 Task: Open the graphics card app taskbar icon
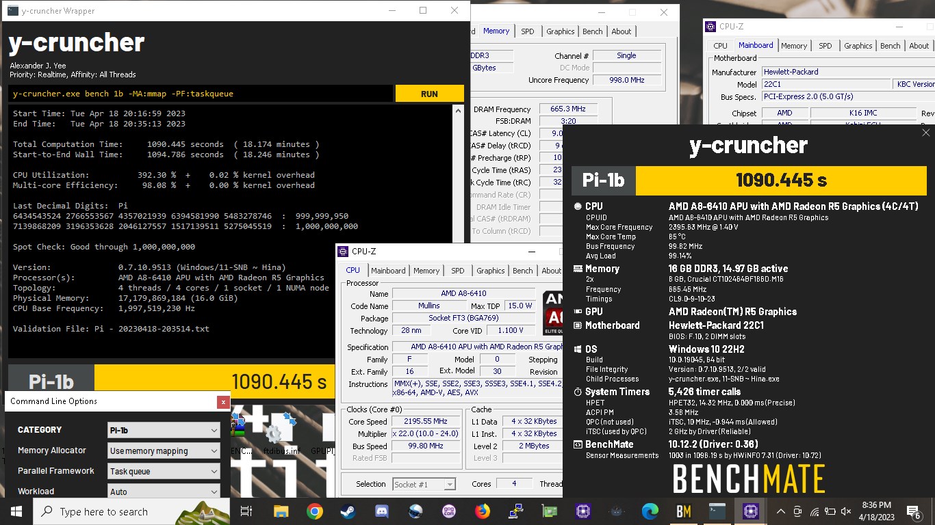pos(550,511)
